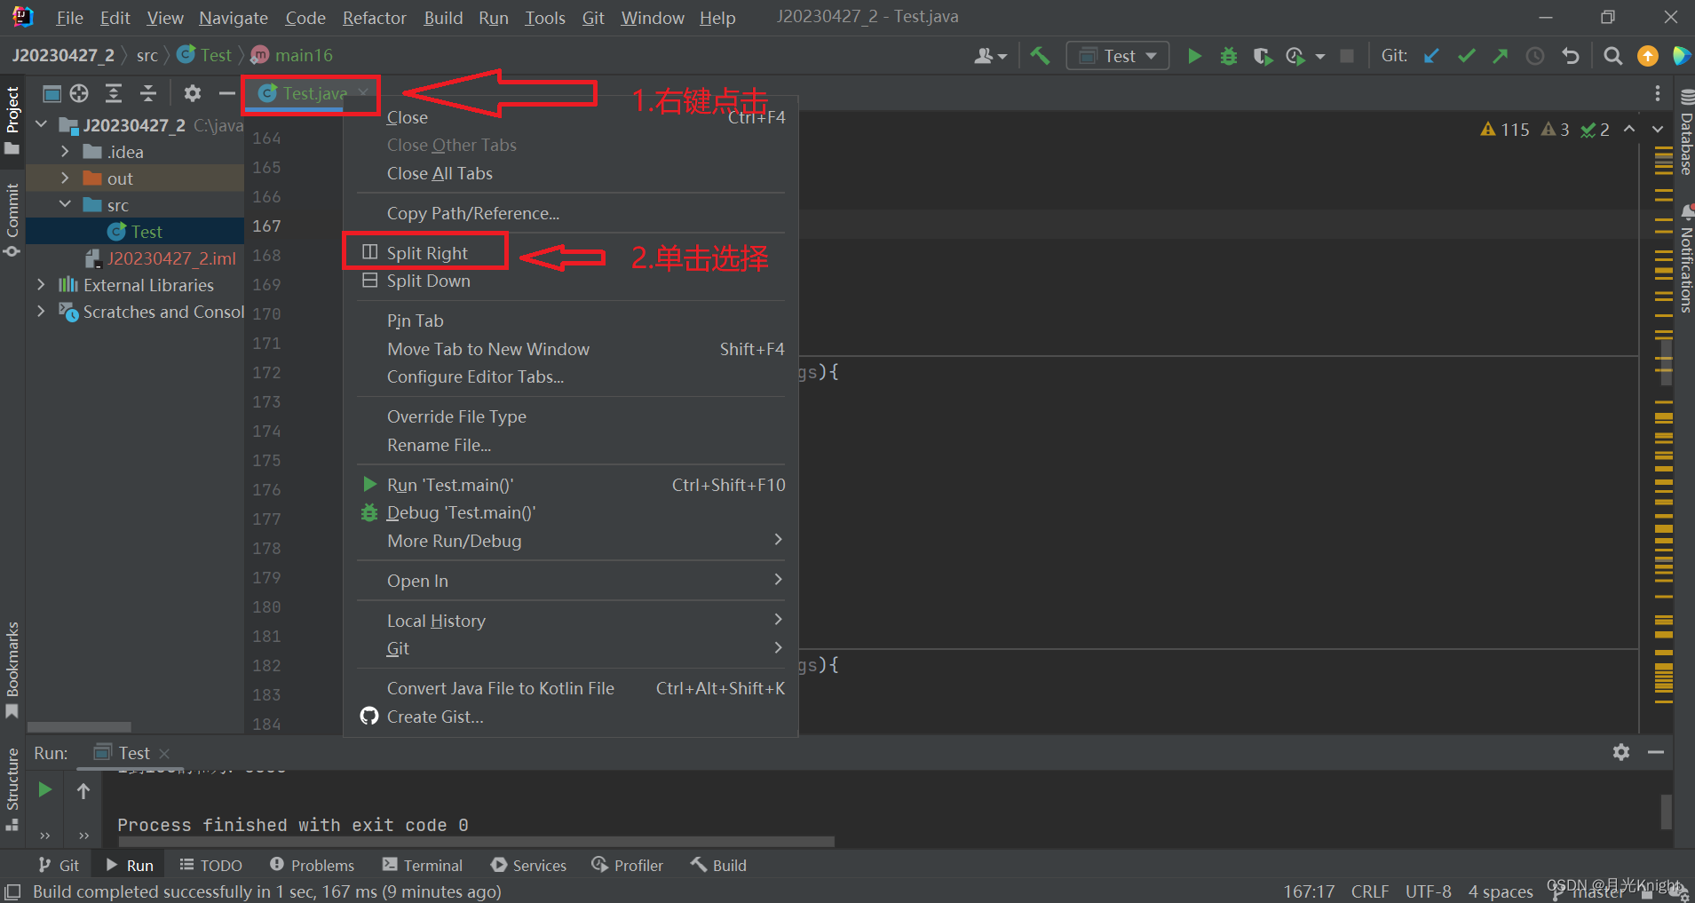1695x903 pixels.
Task: Open the Project view mode icon
Action: (x=52, y=93)
